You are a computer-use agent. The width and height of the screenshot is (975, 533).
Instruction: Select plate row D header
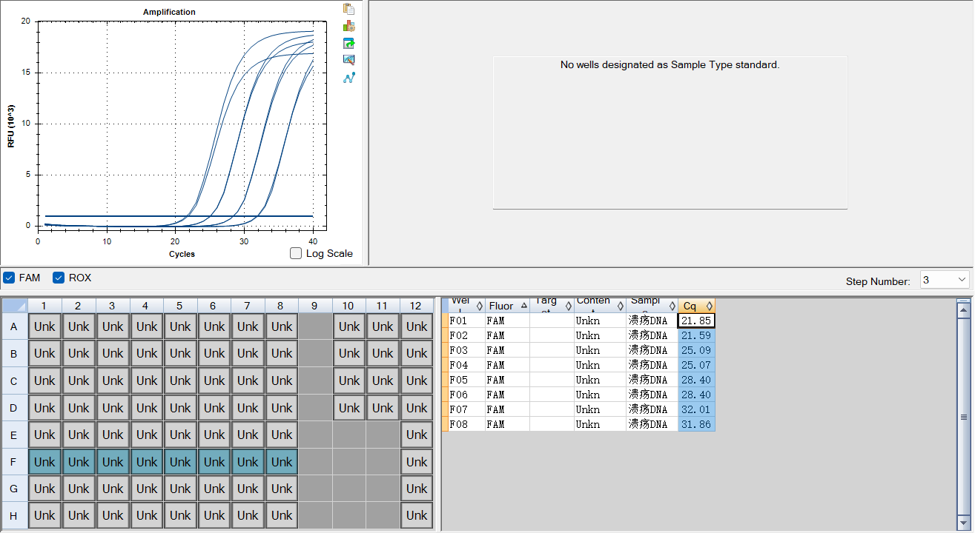click(15, 408)
